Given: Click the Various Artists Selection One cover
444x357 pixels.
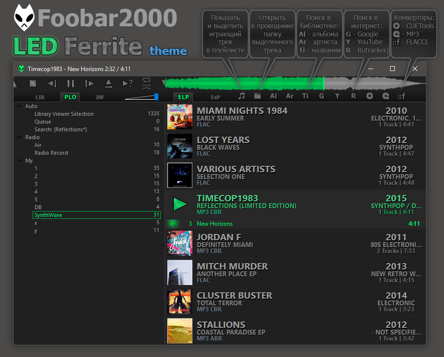Looking at the screenshot, I should point(180,175).
